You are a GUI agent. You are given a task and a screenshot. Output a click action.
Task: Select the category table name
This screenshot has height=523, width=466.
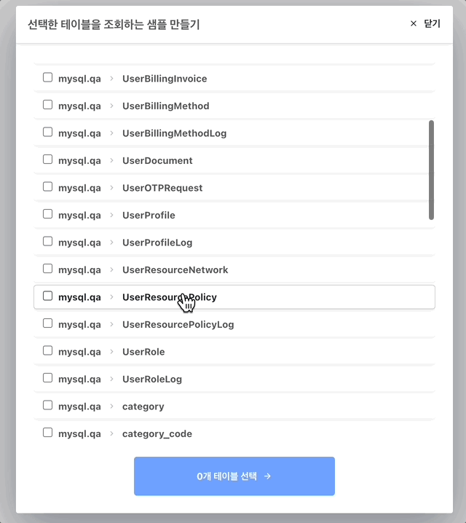pyautogui.click(x=143, y=406)
